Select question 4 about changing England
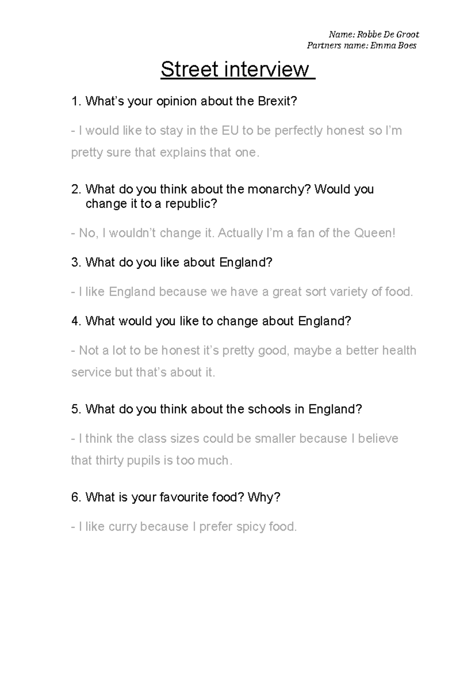 [211, 321]
